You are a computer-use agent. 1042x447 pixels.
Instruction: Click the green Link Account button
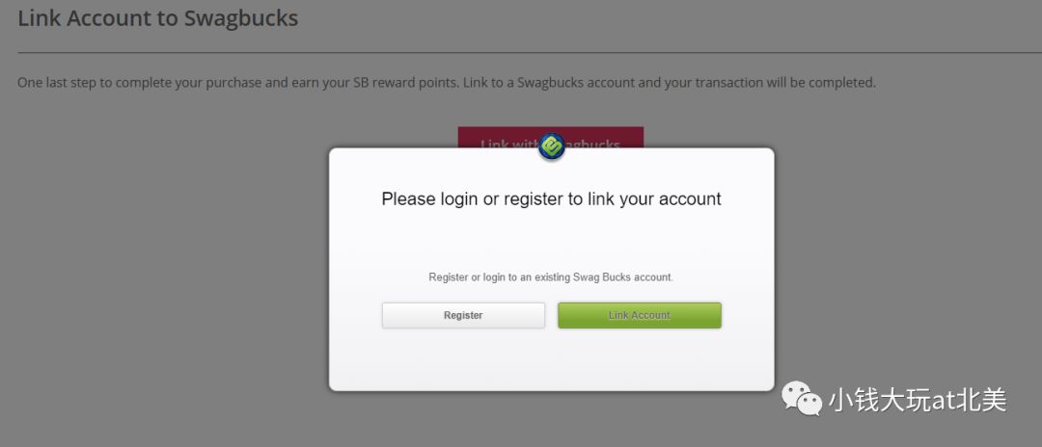click(x=640, y=315)
